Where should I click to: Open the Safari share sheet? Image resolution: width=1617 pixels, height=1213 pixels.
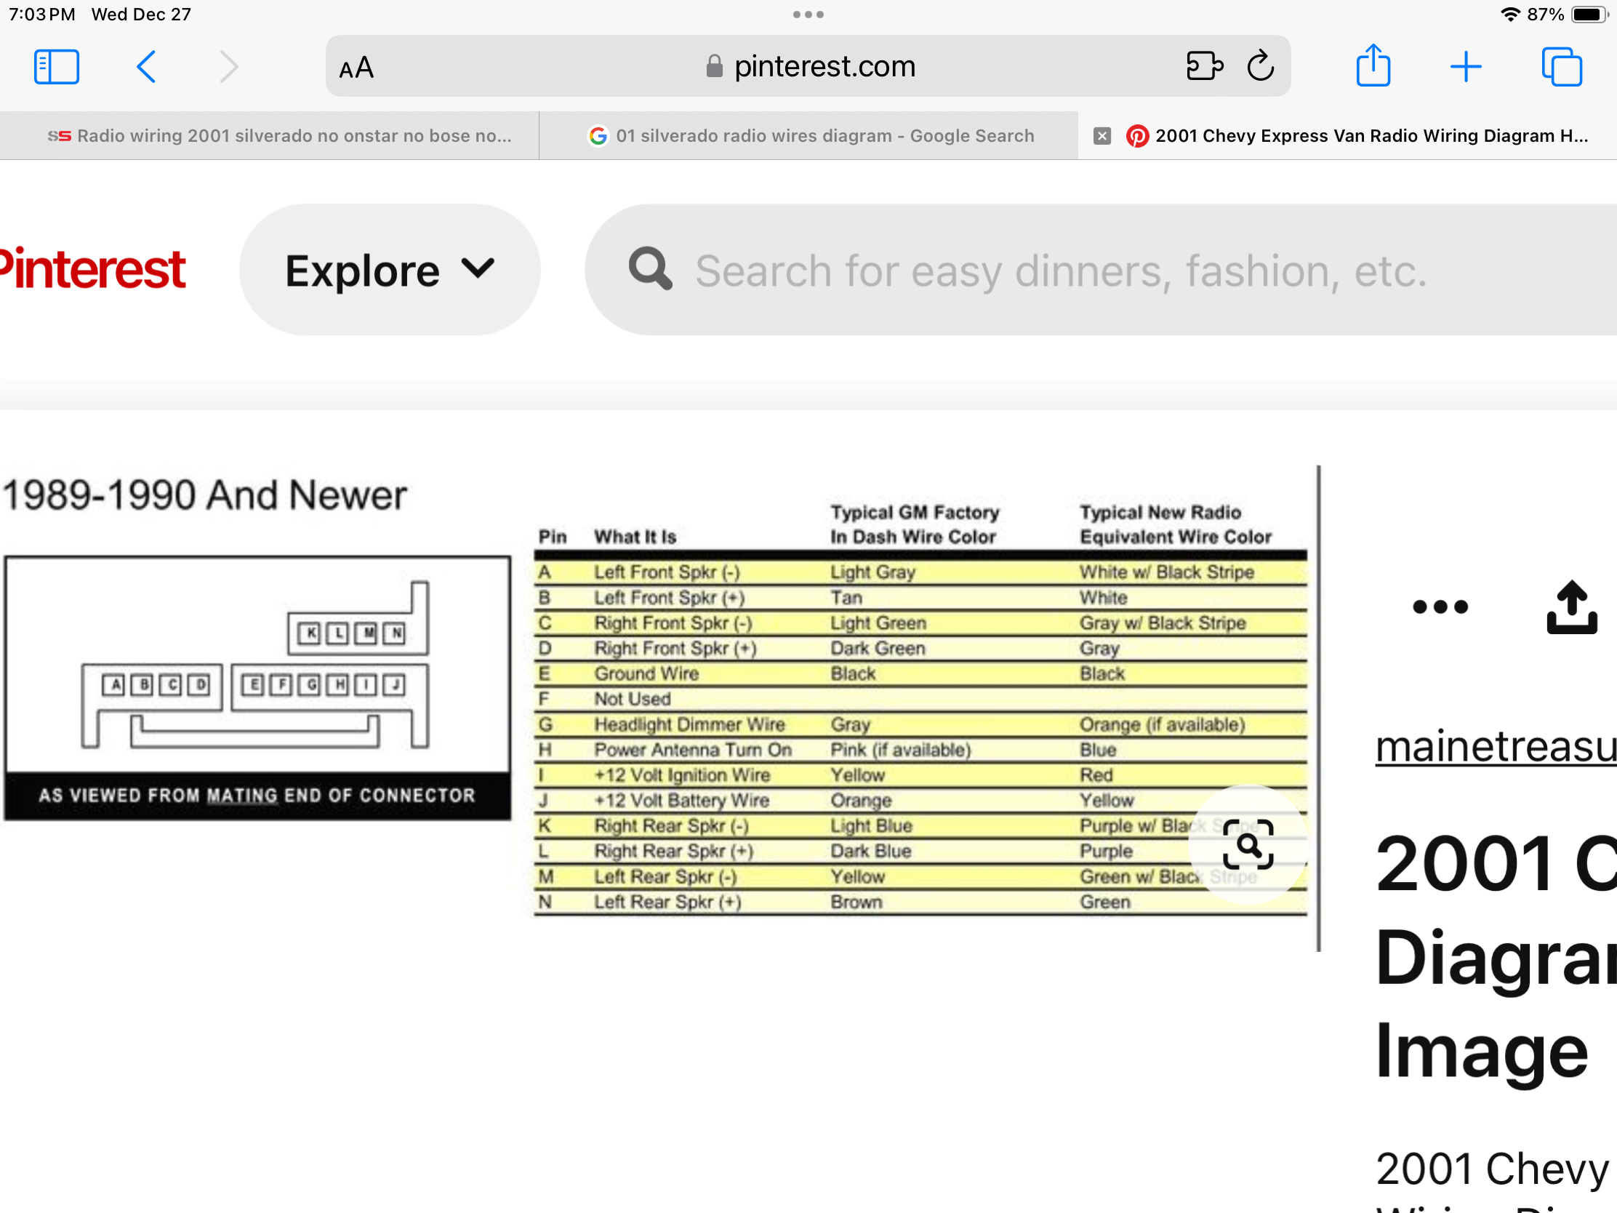tap(1373, 65)
